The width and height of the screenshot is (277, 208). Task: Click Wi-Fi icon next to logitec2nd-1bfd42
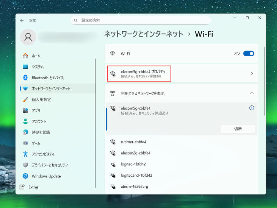(113, 175)
